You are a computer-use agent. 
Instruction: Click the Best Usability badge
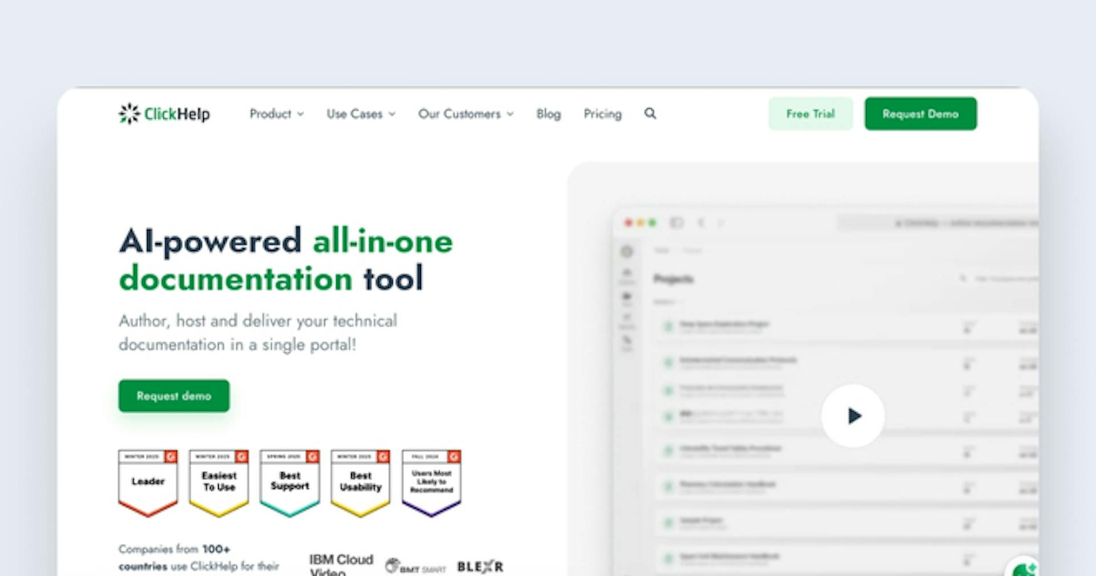[x=360, y=483]
